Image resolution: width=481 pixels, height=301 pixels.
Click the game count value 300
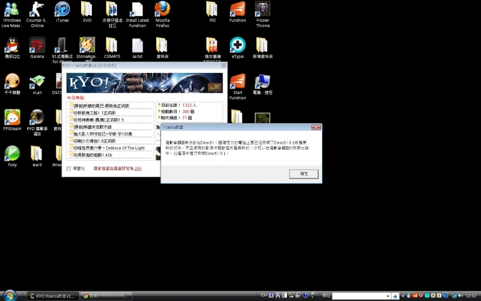tap(186, 111)
